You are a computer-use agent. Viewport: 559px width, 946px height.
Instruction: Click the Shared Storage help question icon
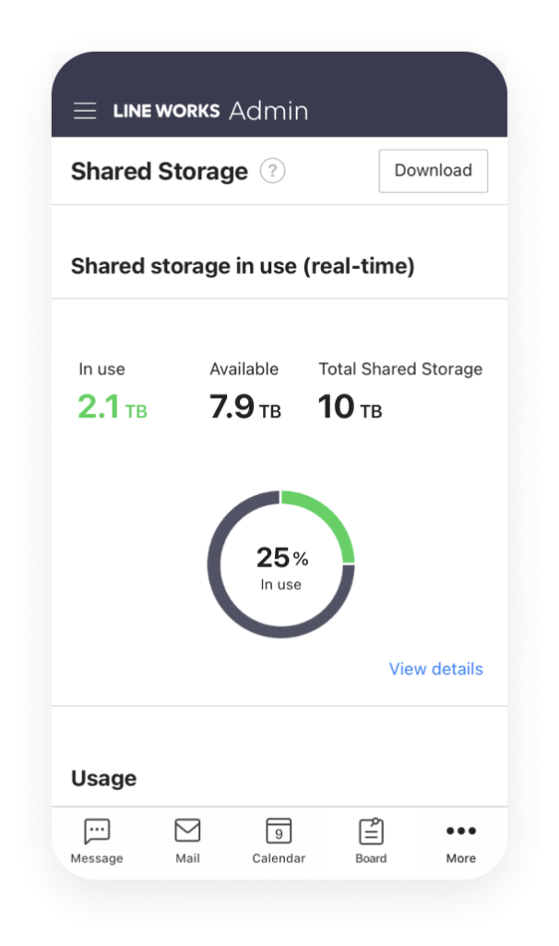(272, 171)
